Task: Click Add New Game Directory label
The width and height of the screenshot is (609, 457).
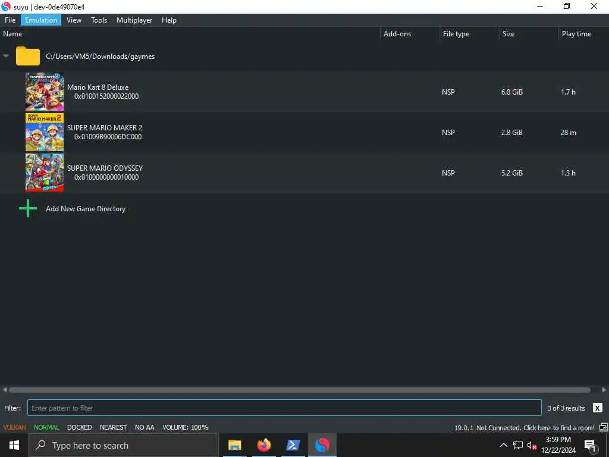Action: click(86, 209)
